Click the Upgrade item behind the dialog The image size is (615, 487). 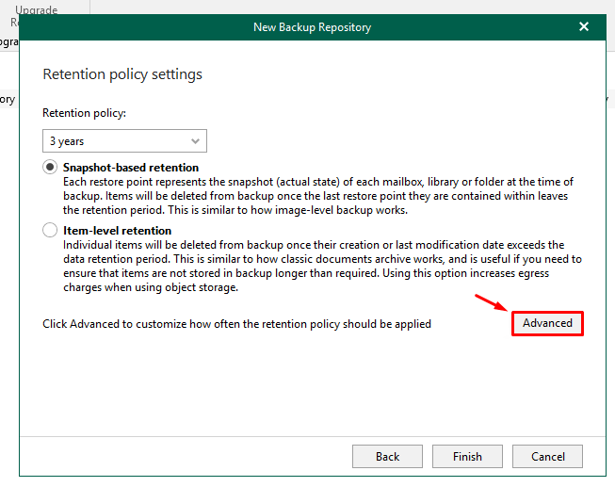point(36,10)
